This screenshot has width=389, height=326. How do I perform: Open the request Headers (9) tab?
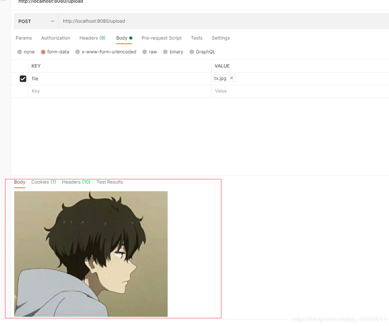click(92, 38)
